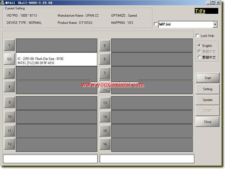Click the DEVICE TYPE : NORMAL text
Screen dimensions: 225x169
click(x=24, y=23)
